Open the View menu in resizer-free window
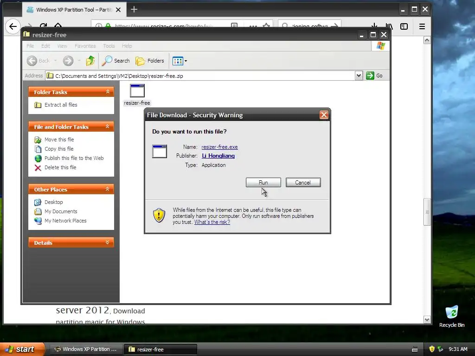 coord(62,46)
